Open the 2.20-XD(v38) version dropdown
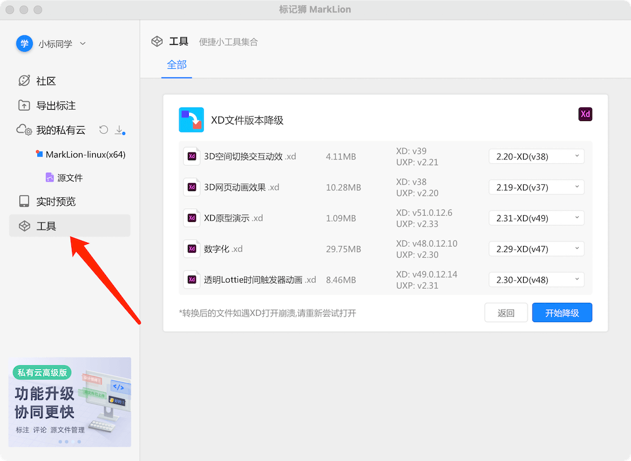 coord(536,156)
